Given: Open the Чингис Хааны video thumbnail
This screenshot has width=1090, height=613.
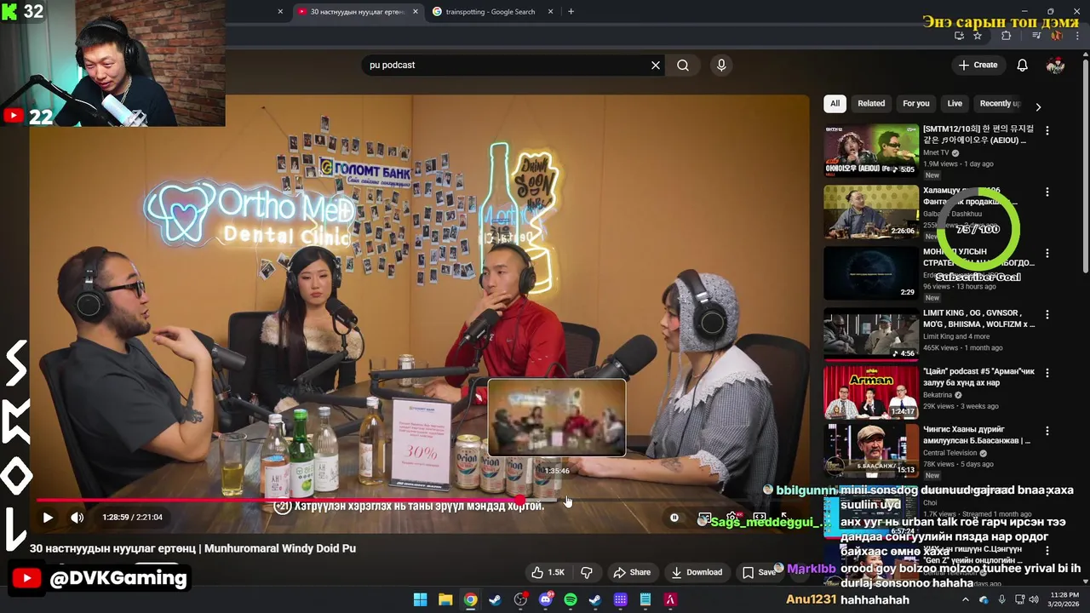Looking at the screenshot, I should pos(870,450).
